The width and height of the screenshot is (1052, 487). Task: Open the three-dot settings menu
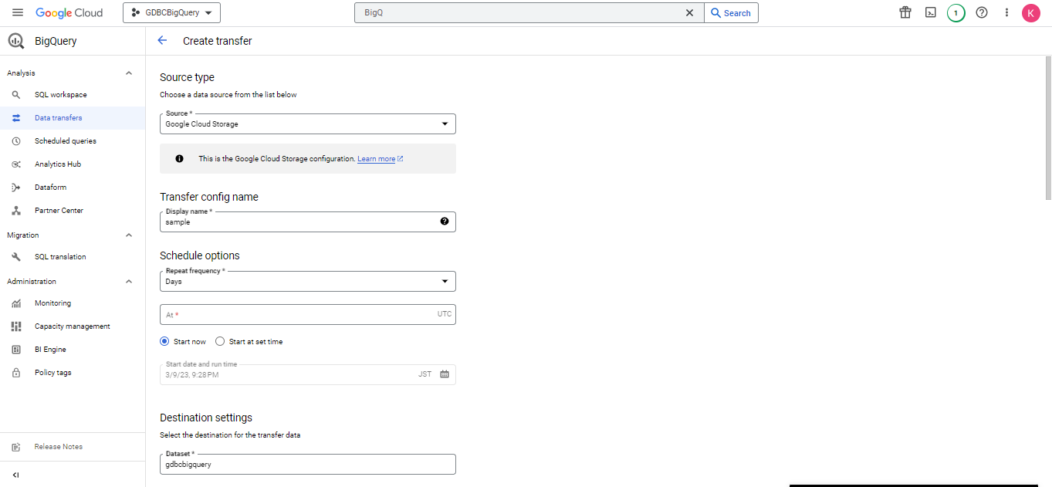pyautogui.click(x=1006, y=13)
